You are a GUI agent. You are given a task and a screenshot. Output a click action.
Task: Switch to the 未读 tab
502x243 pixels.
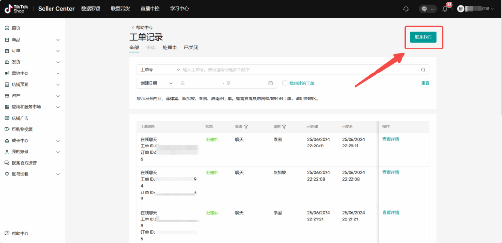click(x=151, y=48)
